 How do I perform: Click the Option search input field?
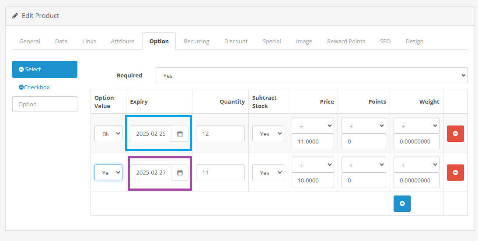(x=45, y=104)
